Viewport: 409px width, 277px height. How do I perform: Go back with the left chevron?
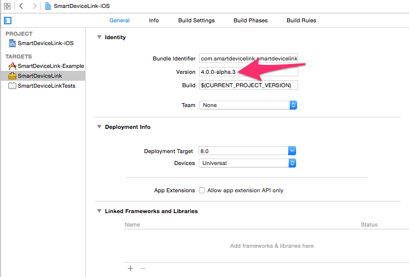pos(21,6)
